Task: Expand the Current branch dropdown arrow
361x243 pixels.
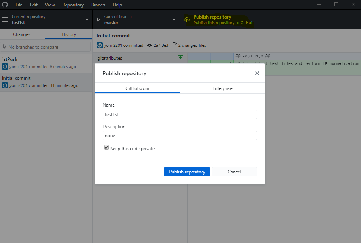Action: [x=174, y=20]
